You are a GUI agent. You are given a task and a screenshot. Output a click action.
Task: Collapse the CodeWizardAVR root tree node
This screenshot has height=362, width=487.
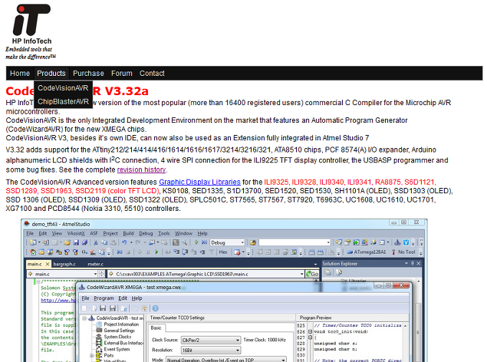click(x=84, y=318)
